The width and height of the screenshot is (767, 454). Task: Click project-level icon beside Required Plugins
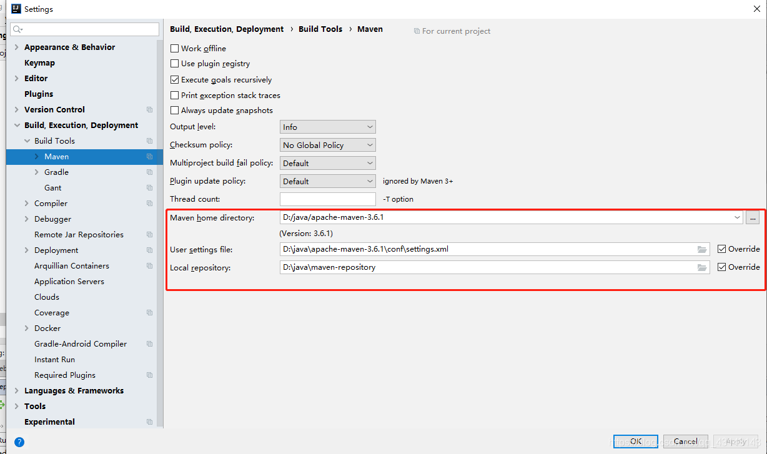click(149, 375)
